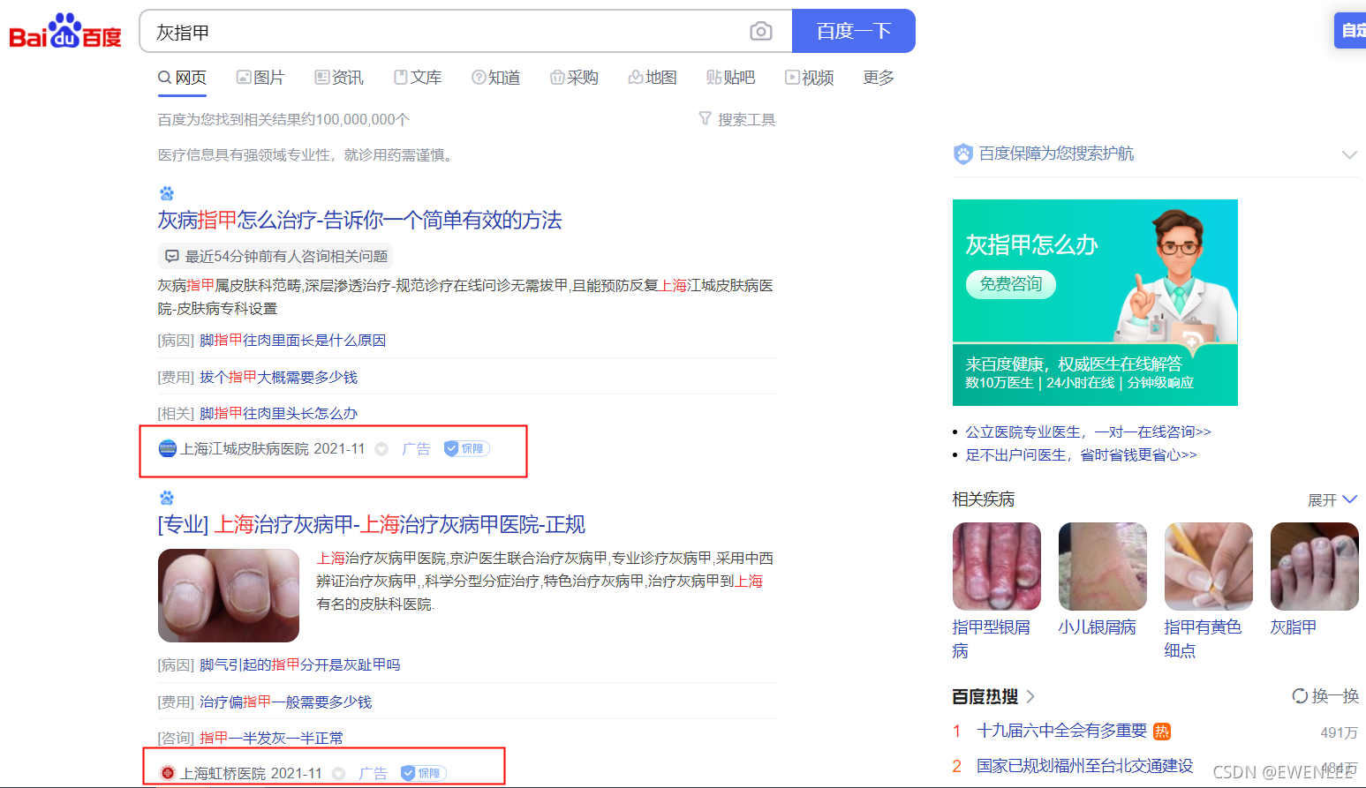
Task: Open result [专业] 上海治疗灰病甲医院-正规
Action: [372, 524]
